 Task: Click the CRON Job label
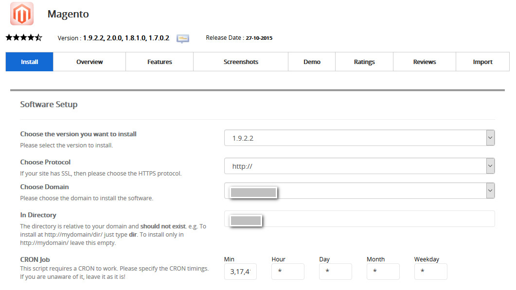point(35,259)
